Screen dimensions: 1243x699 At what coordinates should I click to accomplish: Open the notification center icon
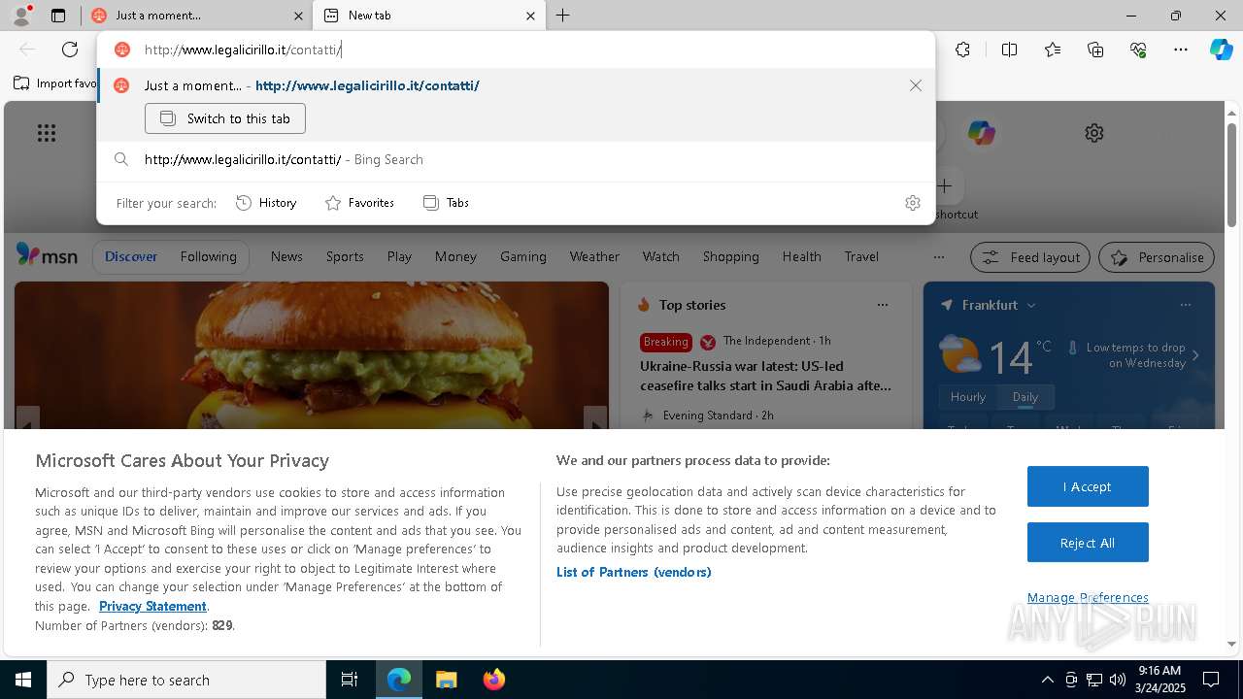point(1211,680)
